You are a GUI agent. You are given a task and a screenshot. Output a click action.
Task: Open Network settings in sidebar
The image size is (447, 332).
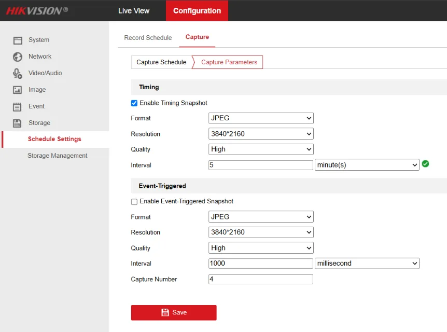point(40,57)
